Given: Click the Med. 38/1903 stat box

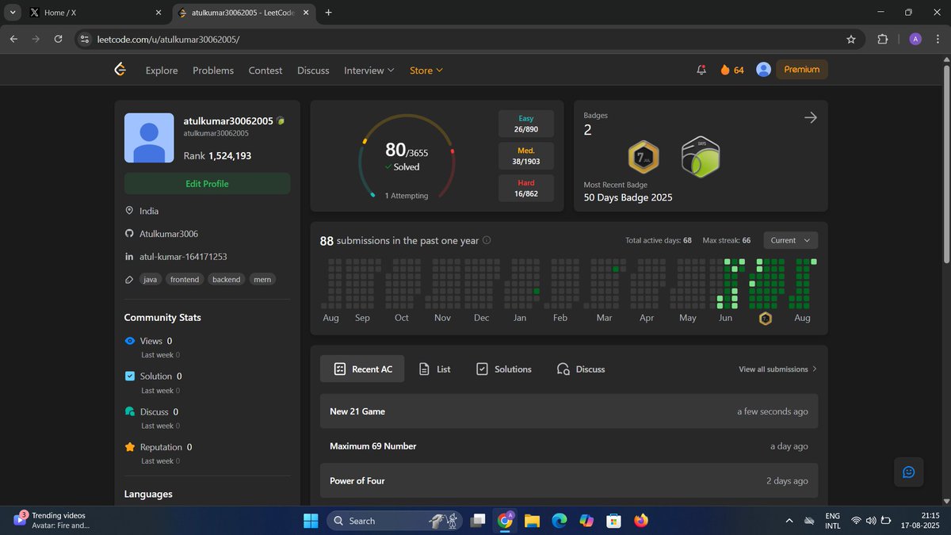Looking at the screenshot, I should 526,156.
